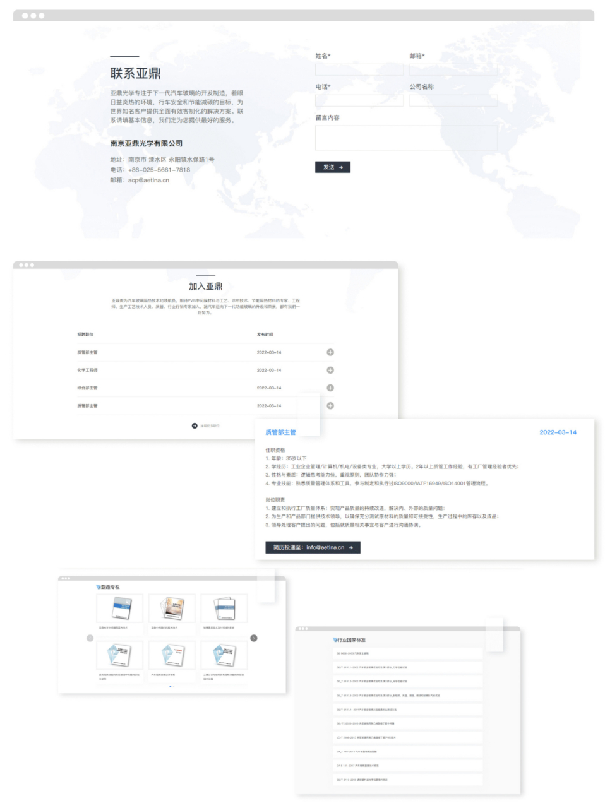
Task: Click the 任职资格 heading in job detail
Action: [x=275, y=450]
